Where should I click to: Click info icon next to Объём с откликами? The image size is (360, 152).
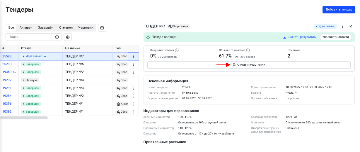coord(248,50)
